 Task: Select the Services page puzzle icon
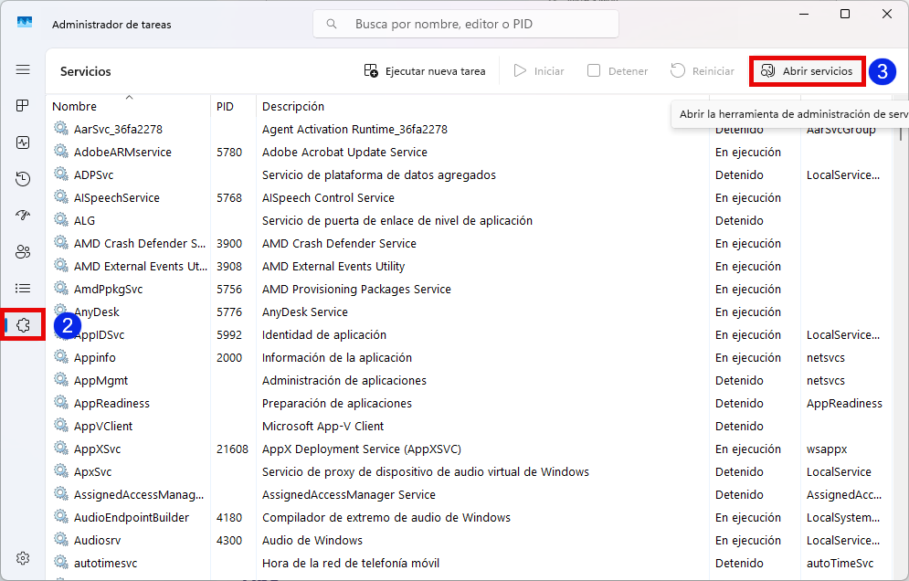coord(23,324)
